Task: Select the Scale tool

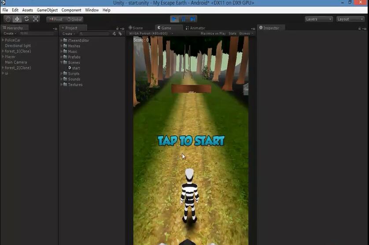Action: 36,19
